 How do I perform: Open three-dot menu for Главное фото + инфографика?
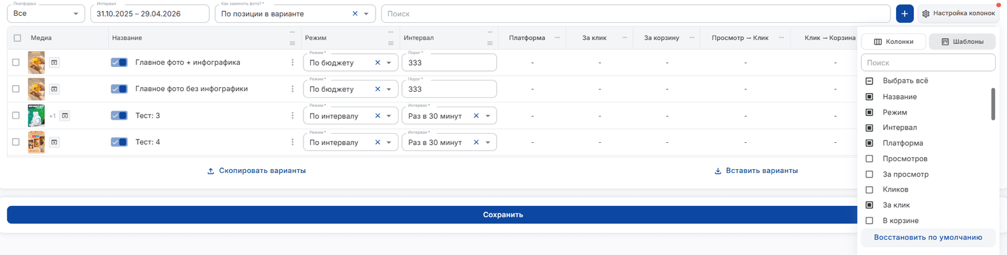(292, 62)
